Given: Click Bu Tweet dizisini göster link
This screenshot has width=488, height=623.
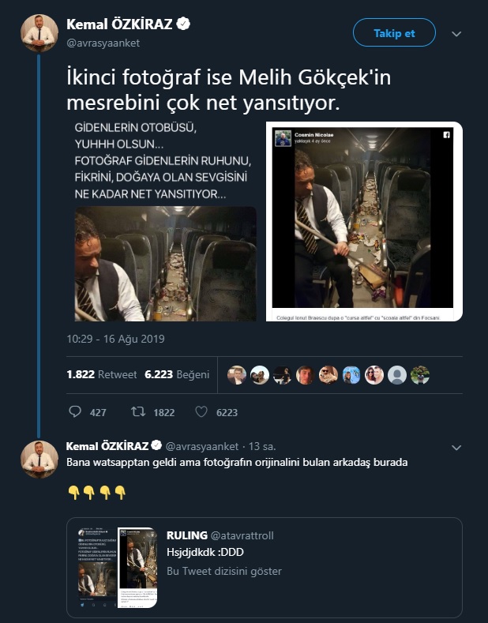Looking at the screenshot, I should coord(224,571).
